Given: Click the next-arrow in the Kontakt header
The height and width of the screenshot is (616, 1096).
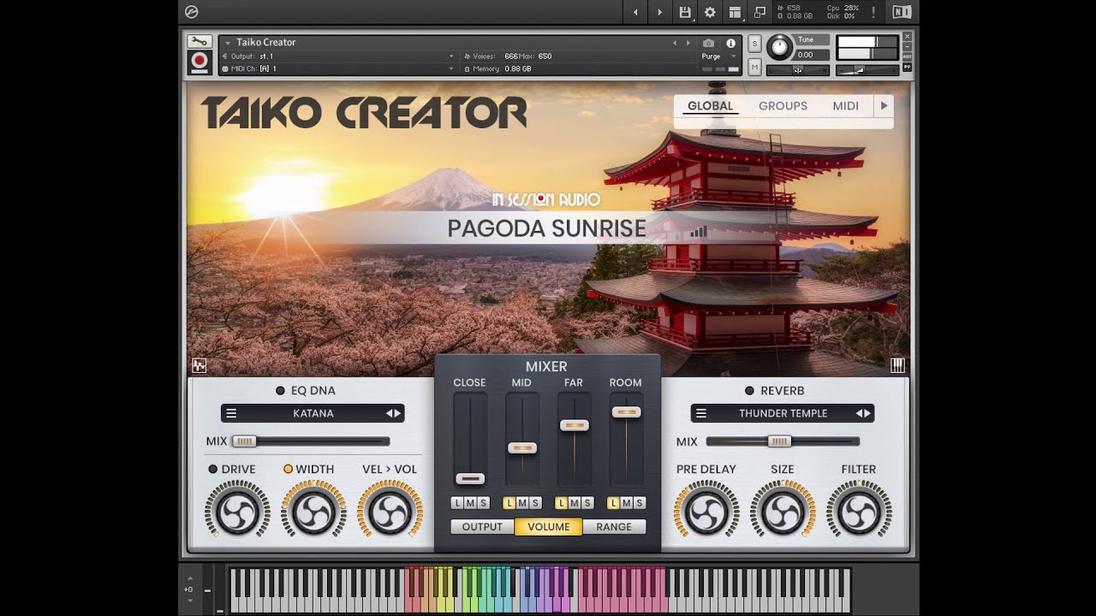Looking at the screenshot, I should point(659,12).
